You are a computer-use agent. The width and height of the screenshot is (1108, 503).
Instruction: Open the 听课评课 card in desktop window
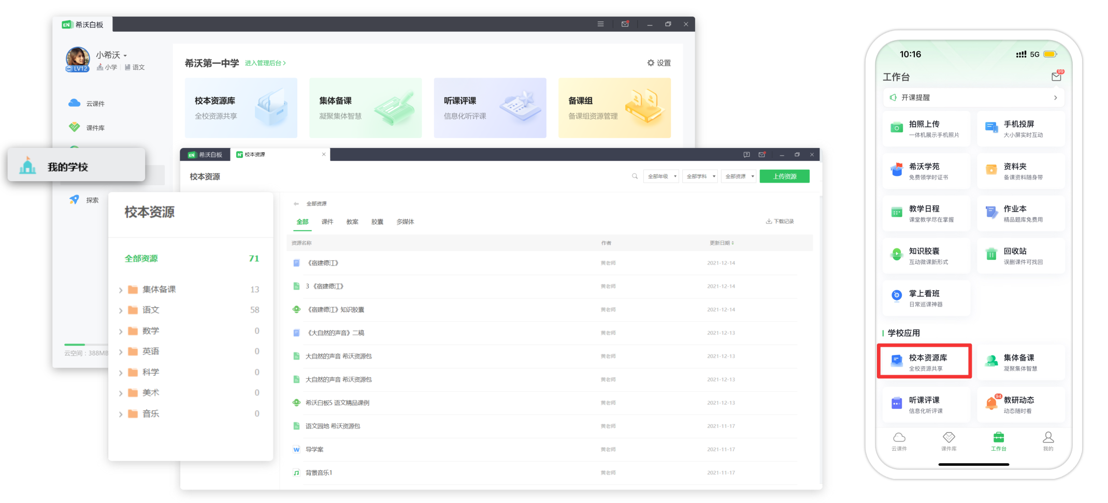point(490,108)
